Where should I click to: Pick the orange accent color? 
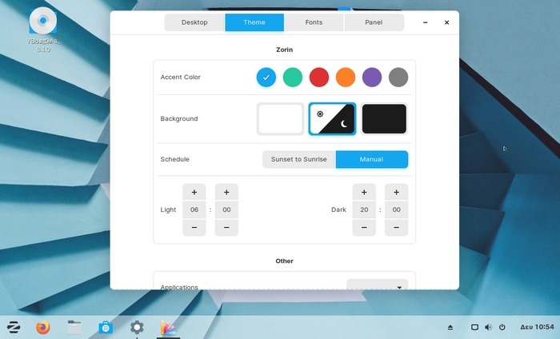click(x=346, y=77)
